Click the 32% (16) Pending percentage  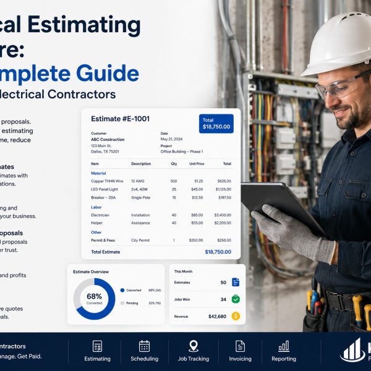155,303
